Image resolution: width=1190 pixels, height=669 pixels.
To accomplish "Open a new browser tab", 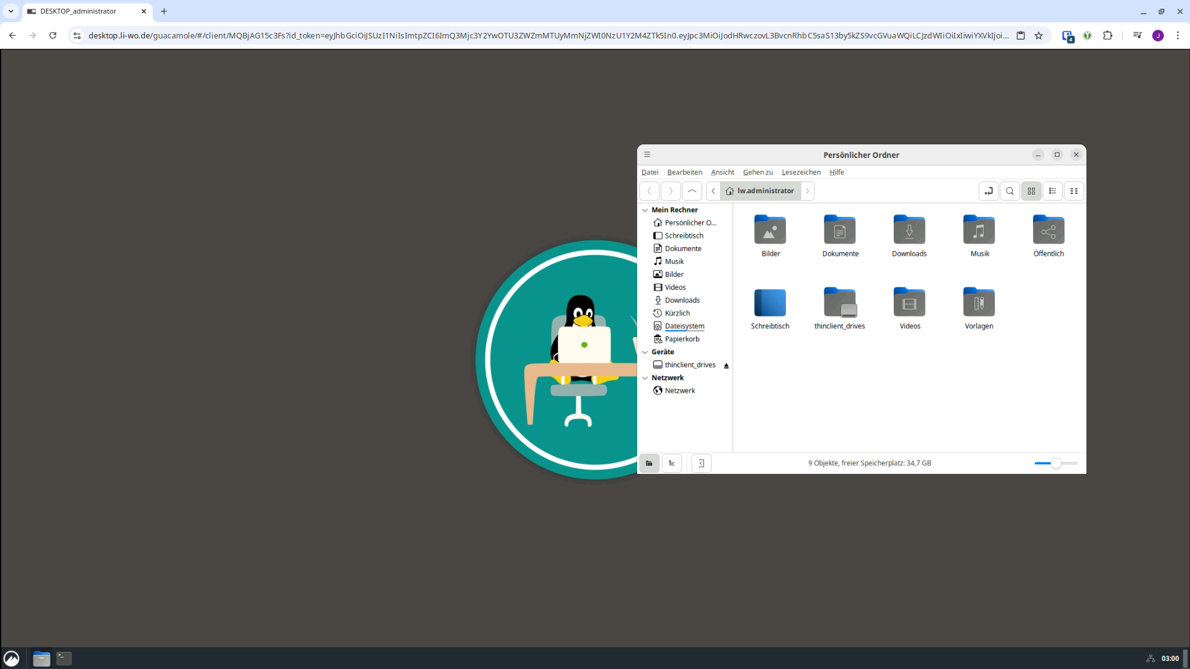I will [164, 11].
